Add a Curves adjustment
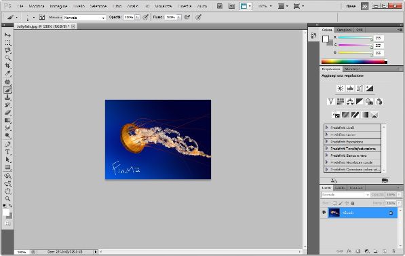Screen dimensions: 405x256 pos(360,88)
